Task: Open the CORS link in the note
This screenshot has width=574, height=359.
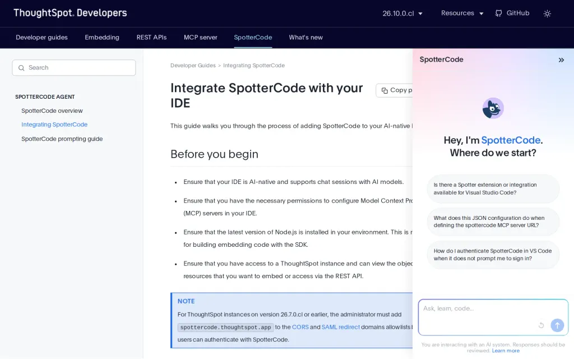Action: click(x=300, y=327)
